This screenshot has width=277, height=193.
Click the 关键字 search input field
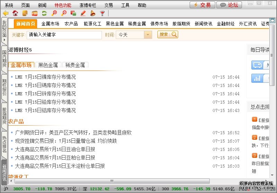click(x=64, y=35)
